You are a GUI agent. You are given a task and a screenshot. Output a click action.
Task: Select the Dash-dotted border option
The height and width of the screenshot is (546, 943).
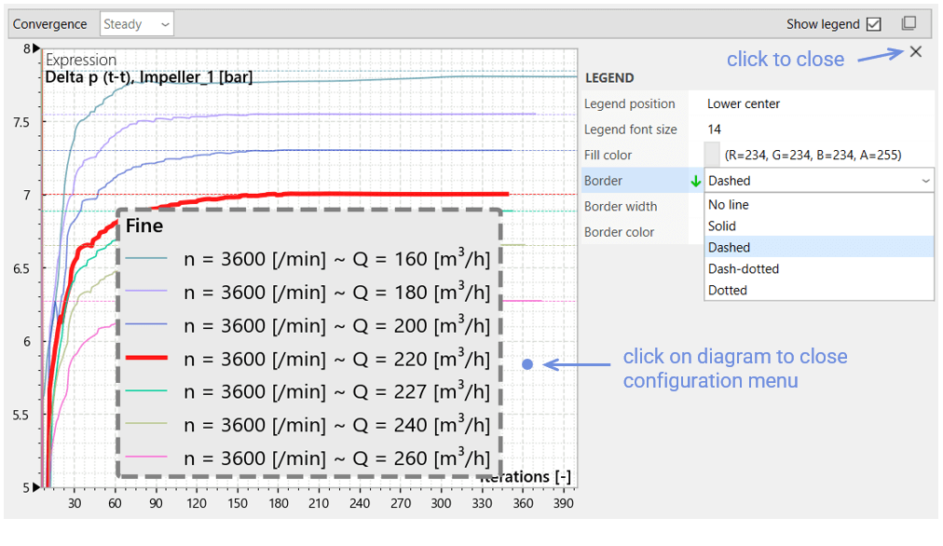[819, 268]
